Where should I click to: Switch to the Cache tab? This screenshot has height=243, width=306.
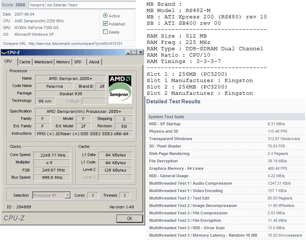pyautogui.click(x=25, y=62)
